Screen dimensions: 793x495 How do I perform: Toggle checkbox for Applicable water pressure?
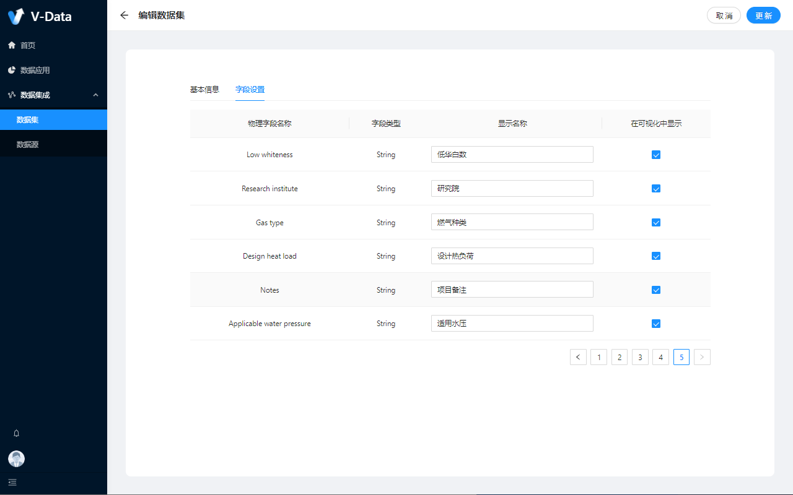click(656, 324)
